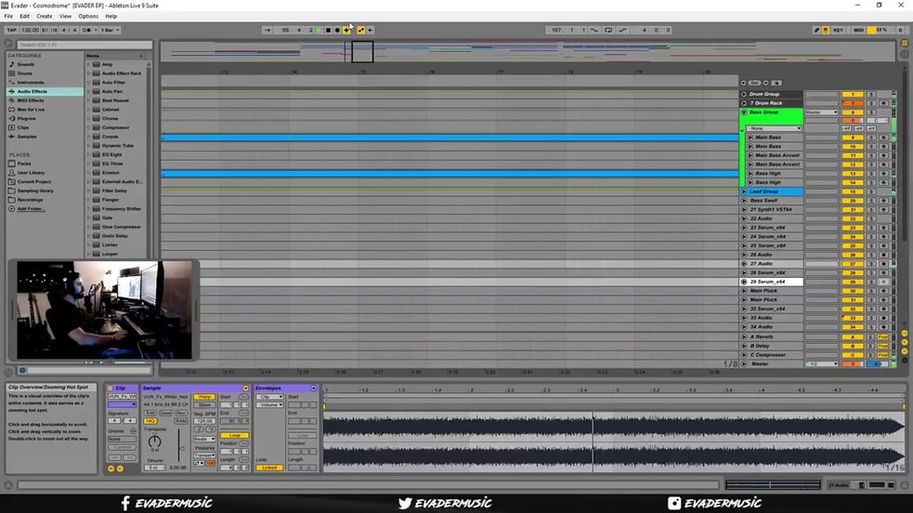Select MIDI Effects category in browser

[31, 100]
